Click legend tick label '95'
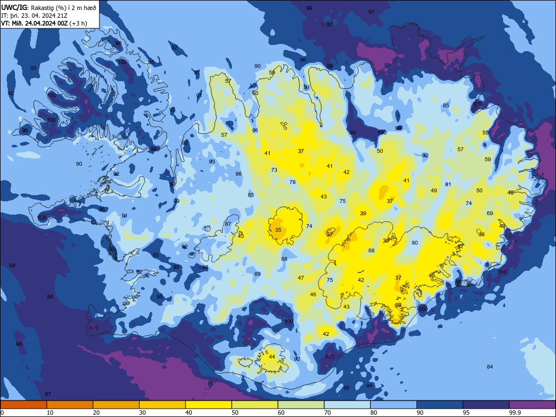The image size is (556, 417). pos(466,413)
